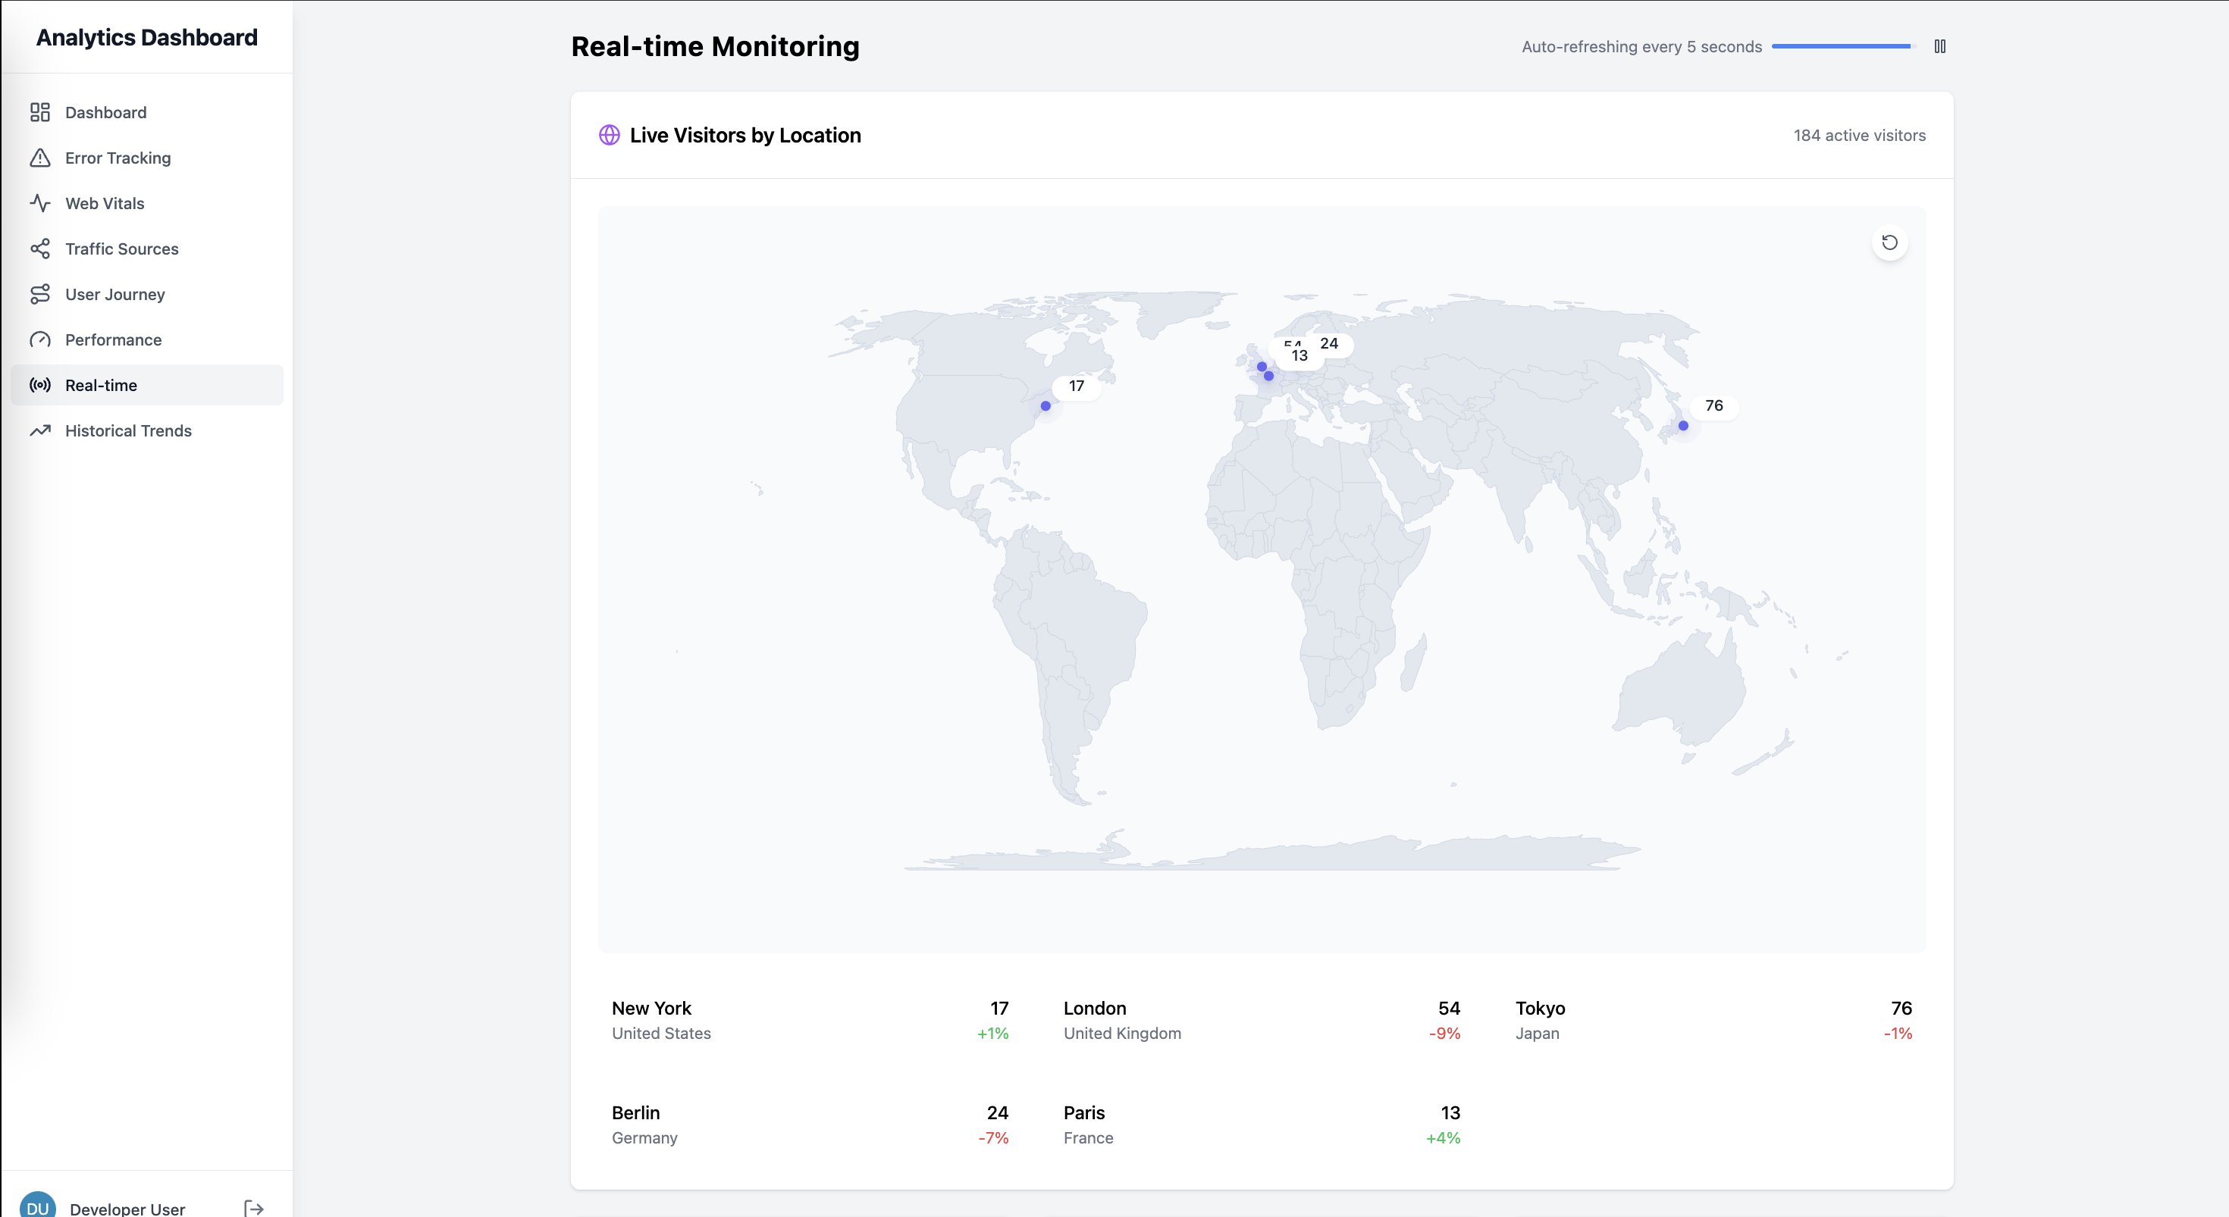
Task: Pause the auto-refresh with the pause icon
Action: [x=1939, y=45]
